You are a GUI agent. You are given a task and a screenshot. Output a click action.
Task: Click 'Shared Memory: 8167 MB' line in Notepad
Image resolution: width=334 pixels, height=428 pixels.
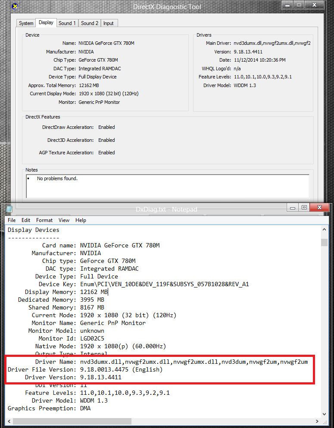point(66,307)
